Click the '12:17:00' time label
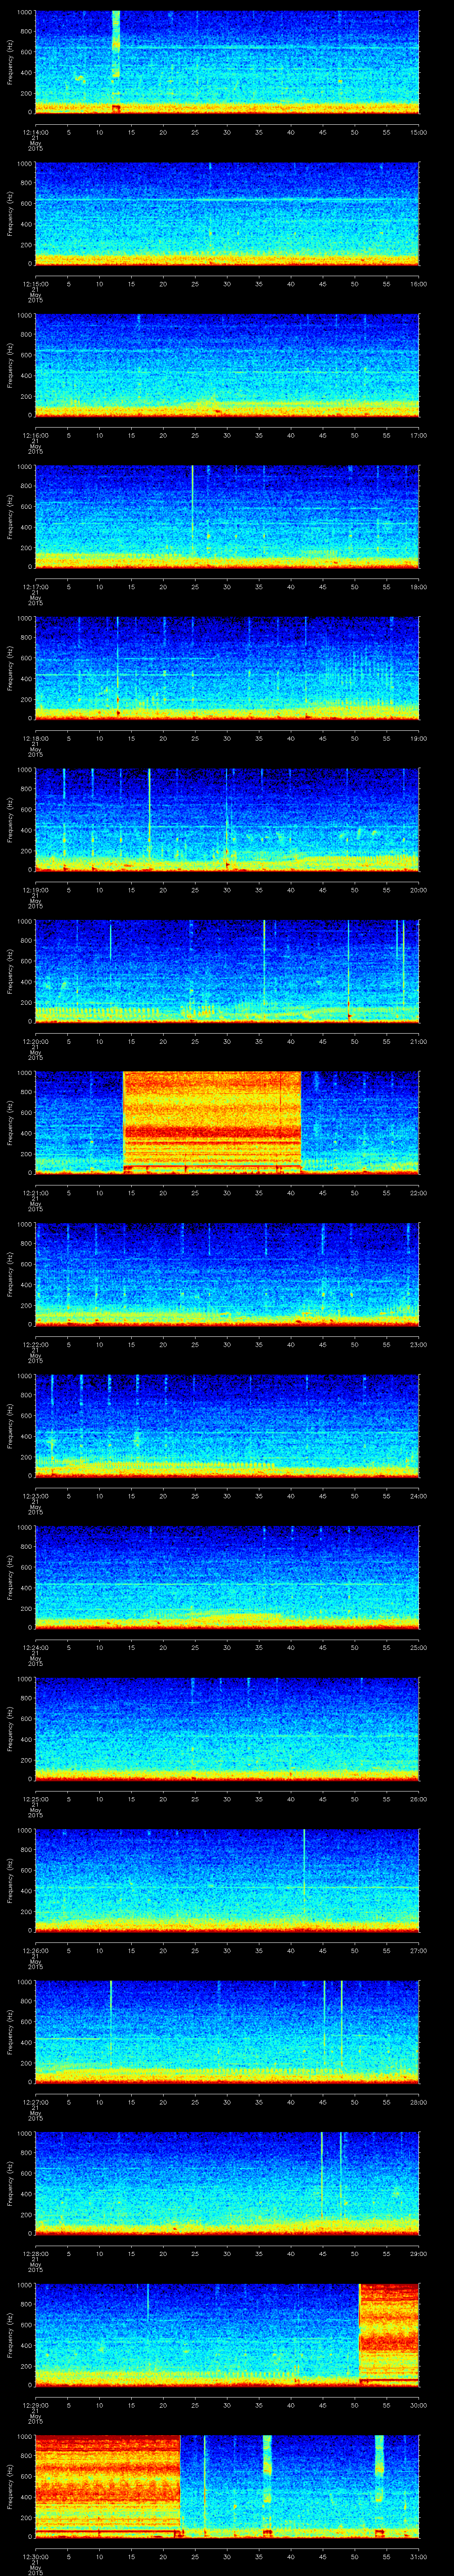 click(x=35, y=586)
